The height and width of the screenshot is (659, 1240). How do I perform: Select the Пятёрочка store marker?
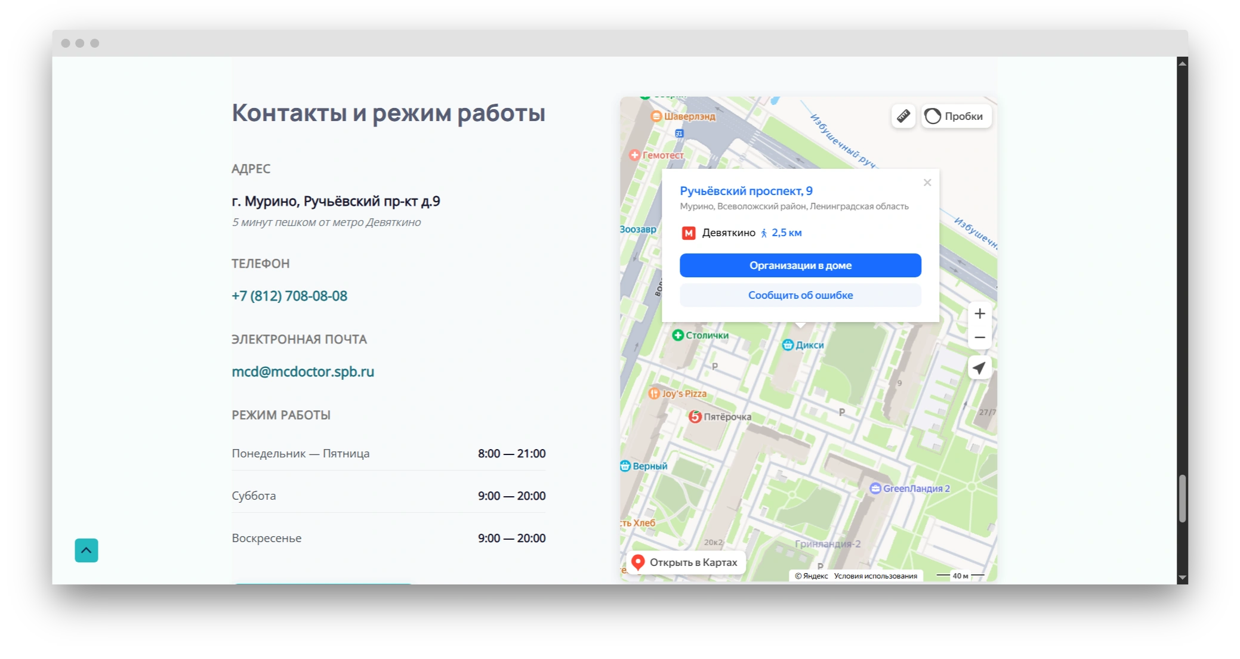coord(720,417)
